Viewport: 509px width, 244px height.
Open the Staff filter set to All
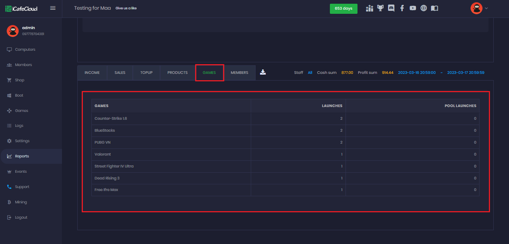click(x=310, y=73)
